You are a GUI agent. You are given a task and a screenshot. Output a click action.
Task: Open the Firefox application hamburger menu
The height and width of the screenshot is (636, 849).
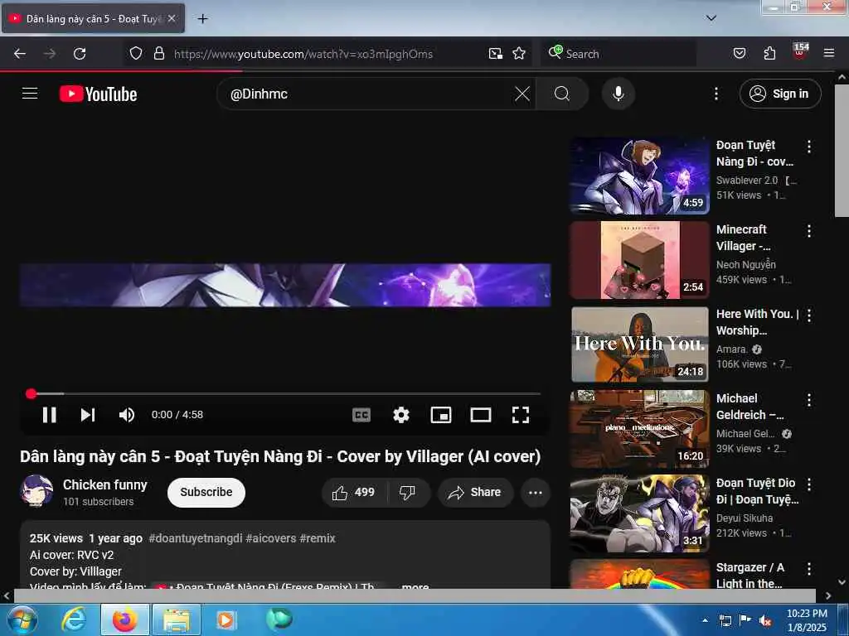(x=829, y=53)
